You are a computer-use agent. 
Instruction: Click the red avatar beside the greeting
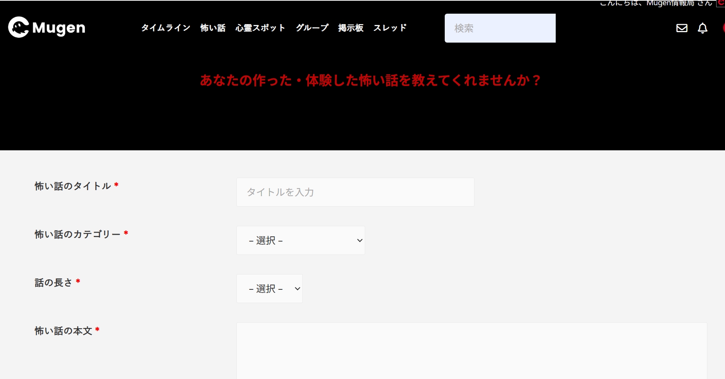721,3
